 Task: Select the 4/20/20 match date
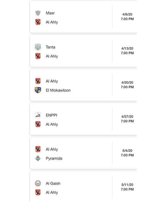point(127,82)
